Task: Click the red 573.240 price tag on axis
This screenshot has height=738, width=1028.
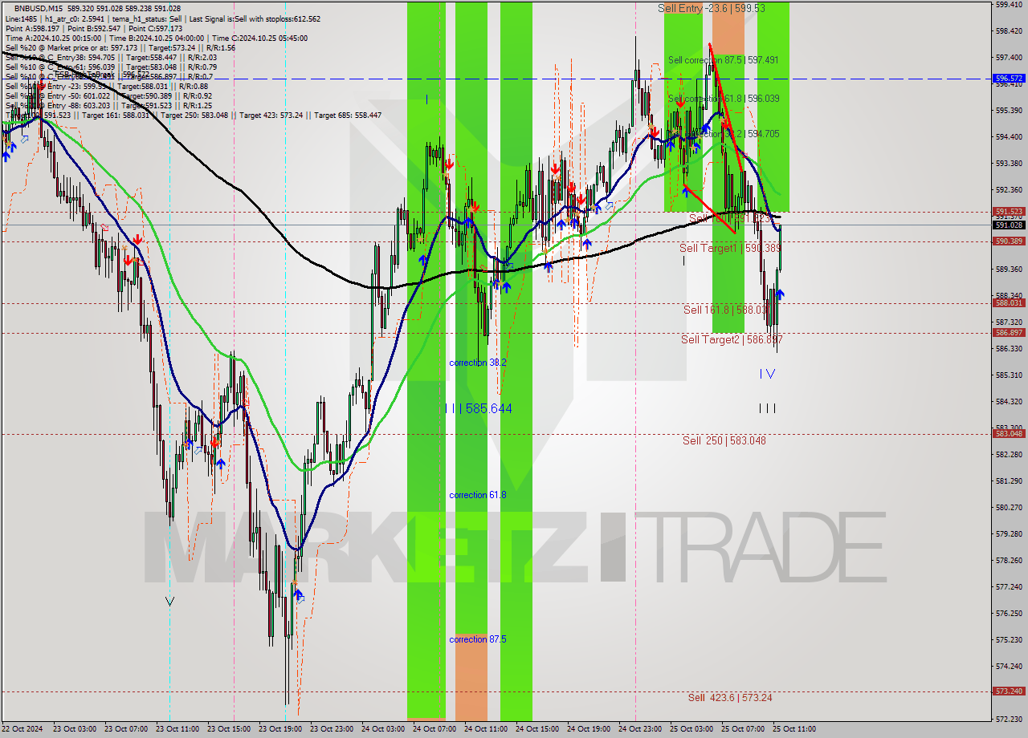Action: tap(1009, 691)
